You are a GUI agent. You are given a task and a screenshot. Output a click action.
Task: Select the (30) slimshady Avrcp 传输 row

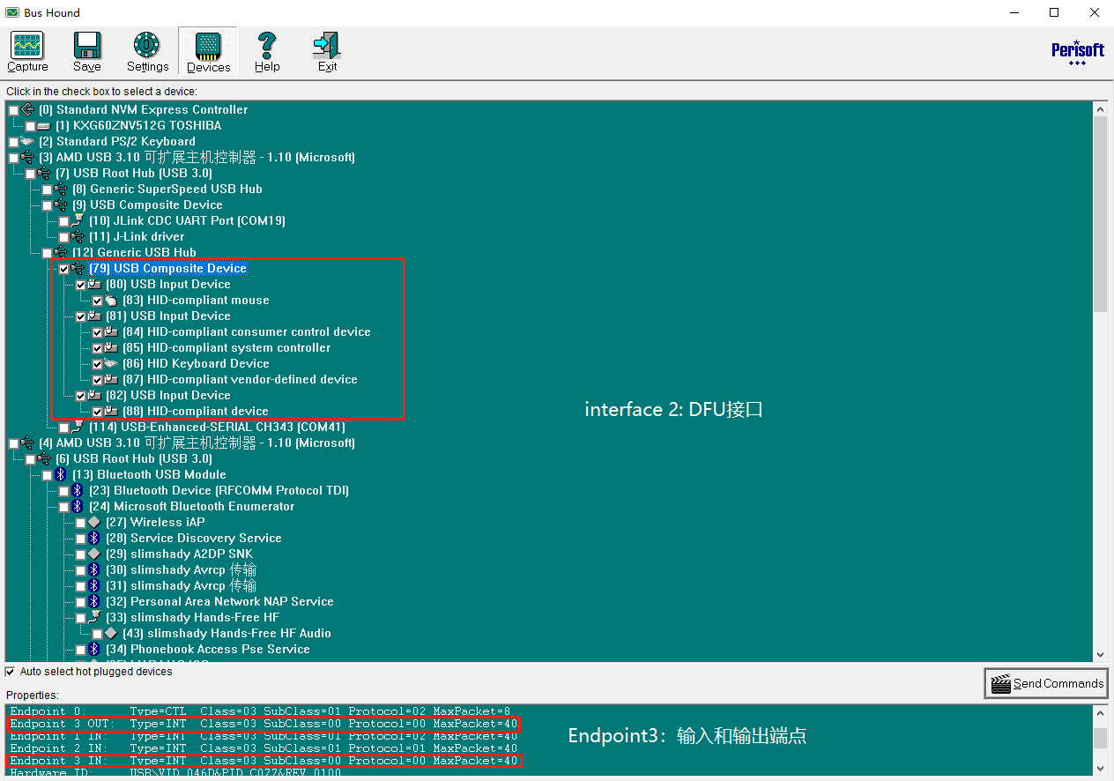(181, 569)
